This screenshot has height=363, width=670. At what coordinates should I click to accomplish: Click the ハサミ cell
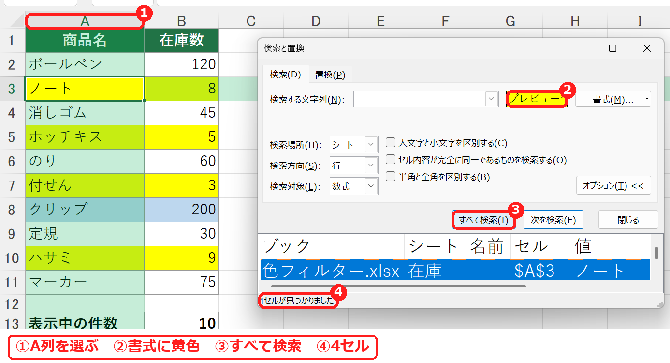tap(85, 258)
